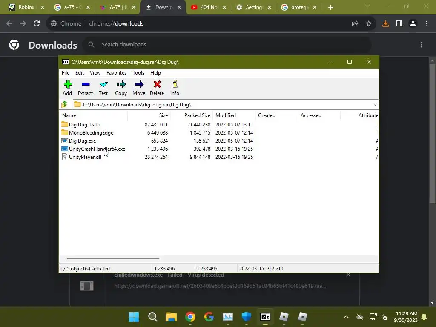Open taskbar Search
Viewport: 436px width, 327px height.
click(x=153, y=317)
